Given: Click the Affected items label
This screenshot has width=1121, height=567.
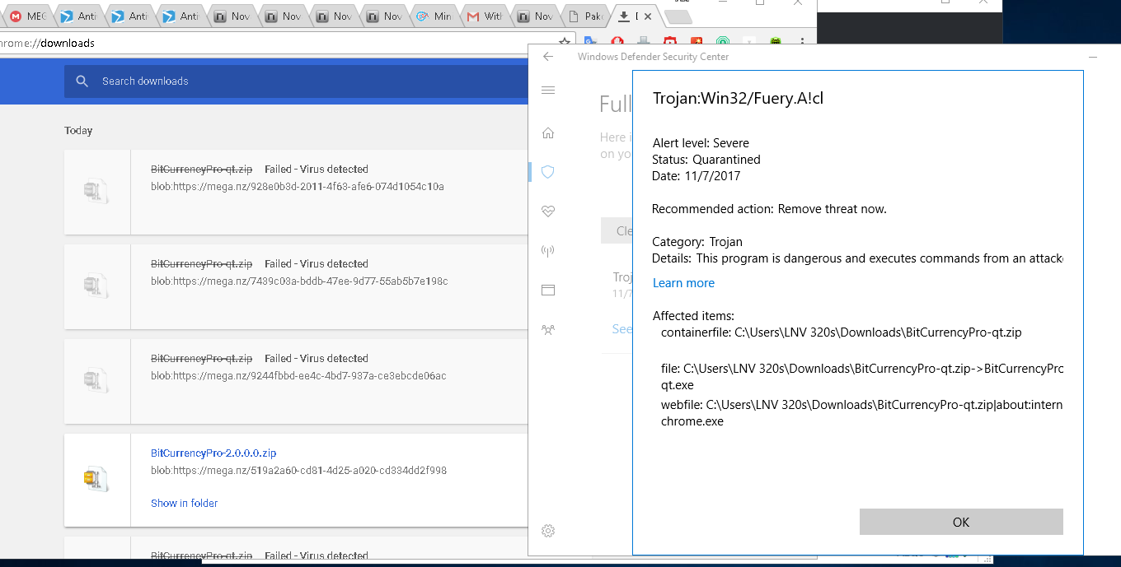Looking at the screenshot, I should point(693,316).
